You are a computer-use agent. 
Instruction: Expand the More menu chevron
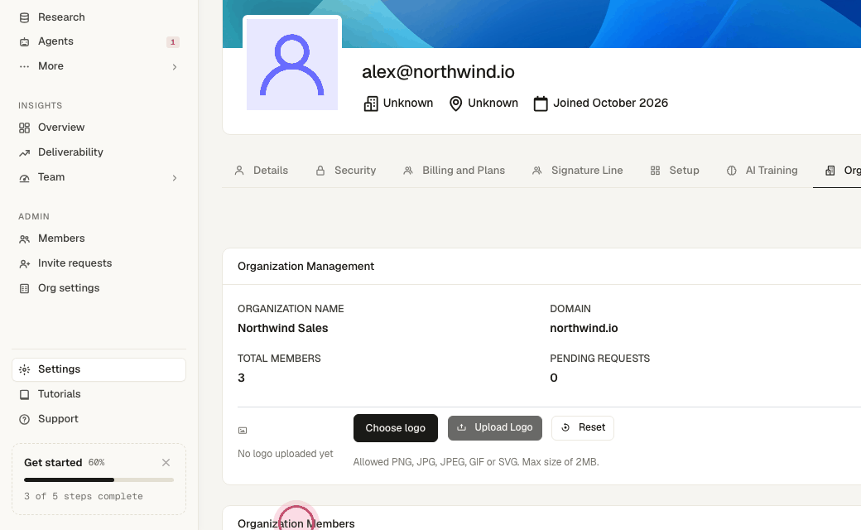point(175,67)
